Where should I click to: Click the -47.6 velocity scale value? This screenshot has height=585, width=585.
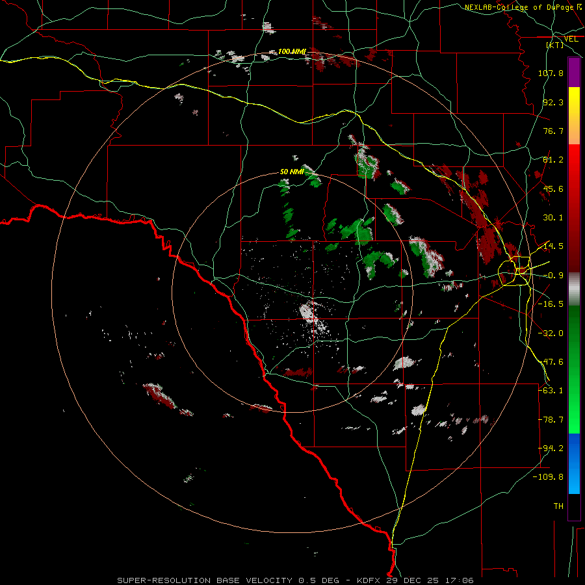click(x=551, y=362)
